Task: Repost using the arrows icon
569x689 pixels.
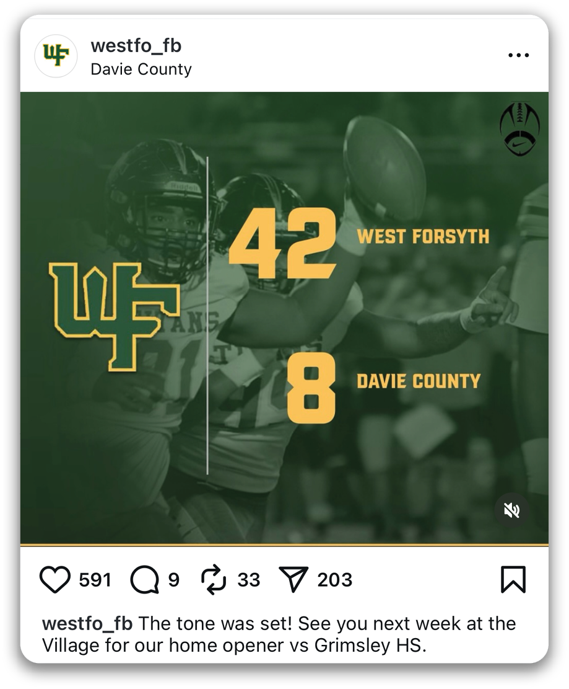Action: (215, 580)
